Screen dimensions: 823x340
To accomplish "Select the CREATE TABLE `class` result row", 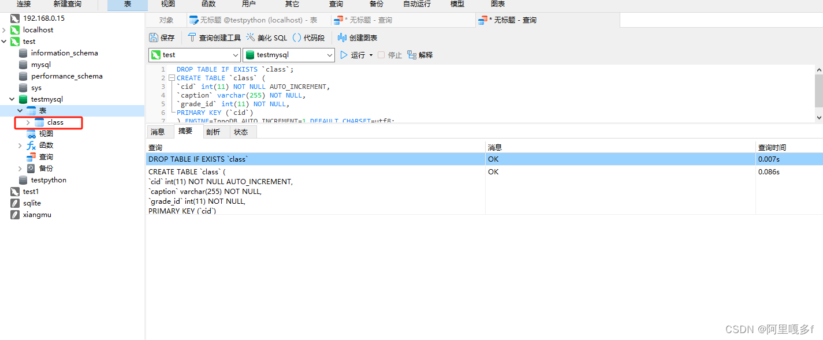I will point(484,190).
